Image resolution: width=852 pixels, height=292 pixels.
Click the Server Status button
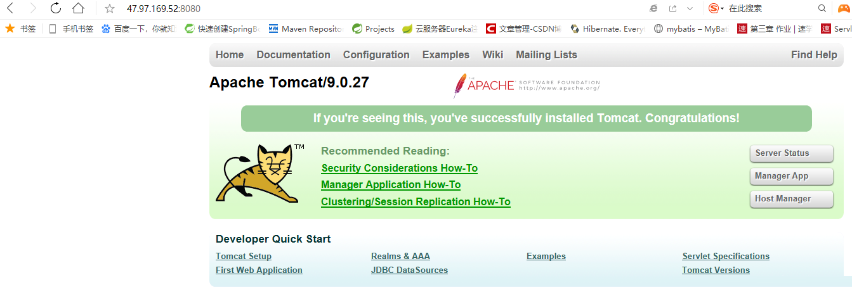pyautogui.click(x=791, y=153)
